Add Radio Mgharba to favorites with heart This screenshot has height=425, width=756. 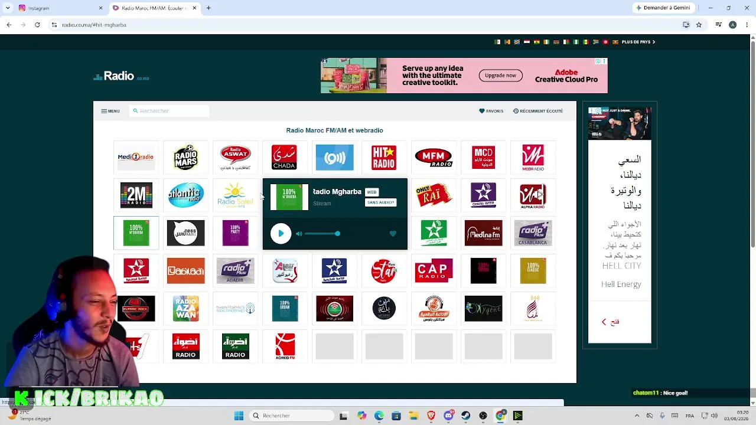[393, 234]
